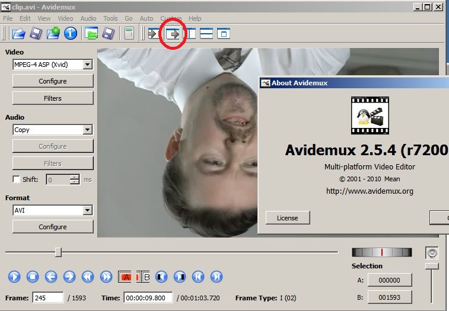449x311 pixels.
Task: Set selection marker B
Action: [143, 277]
